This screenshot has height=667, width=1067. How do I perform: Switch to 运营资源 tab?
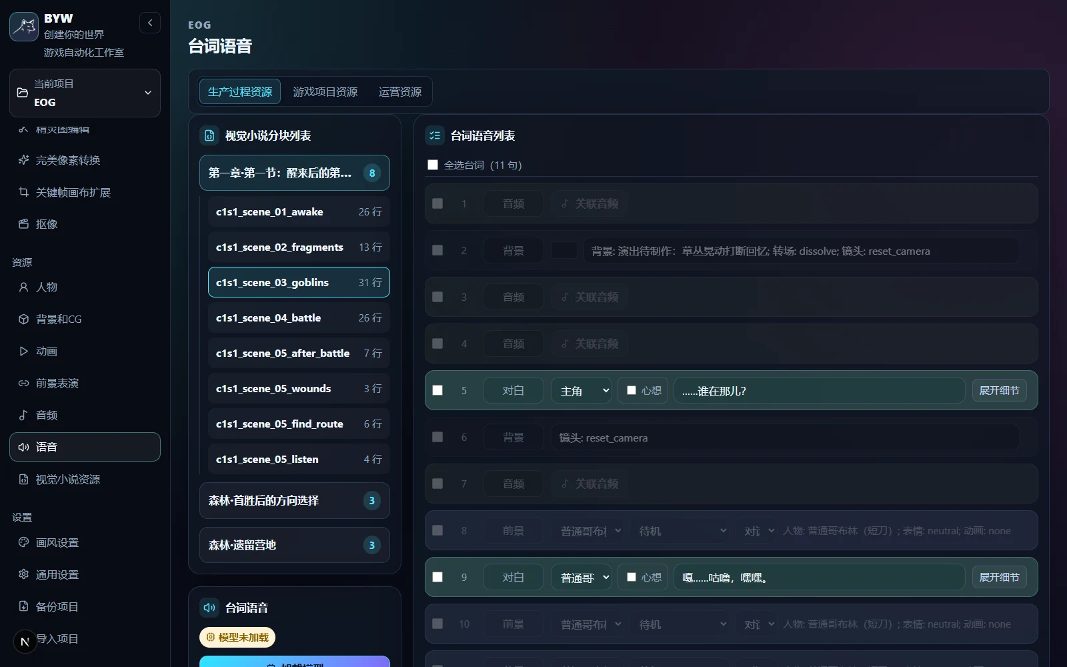pos(400,91)
